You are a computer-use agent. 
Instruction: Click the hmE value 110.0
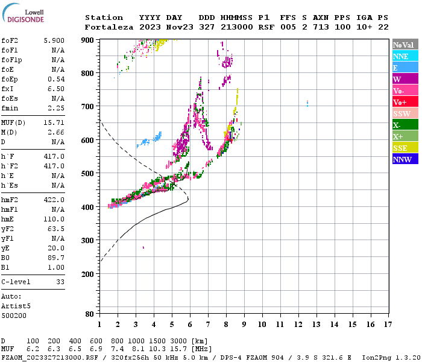coord(54,219)
